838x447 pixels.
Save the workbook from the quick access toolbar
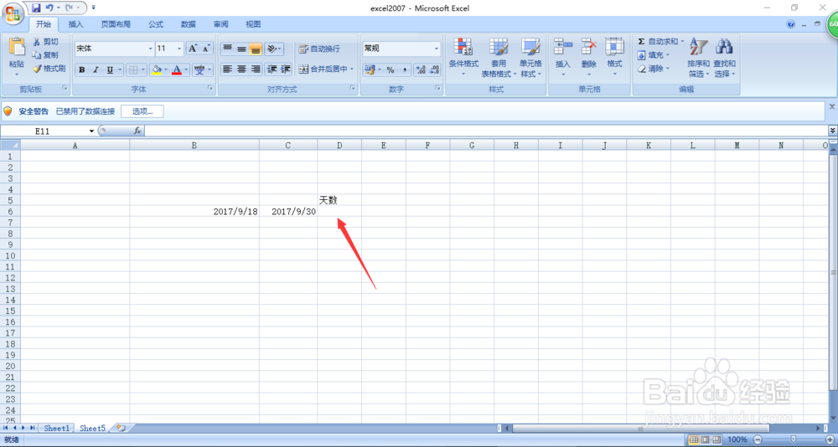point(36,8)
